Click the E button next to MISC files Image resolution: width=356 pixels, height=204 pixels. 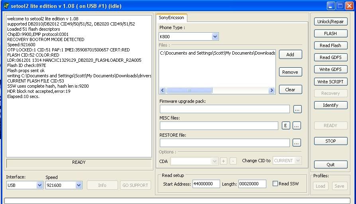(286, 126)
